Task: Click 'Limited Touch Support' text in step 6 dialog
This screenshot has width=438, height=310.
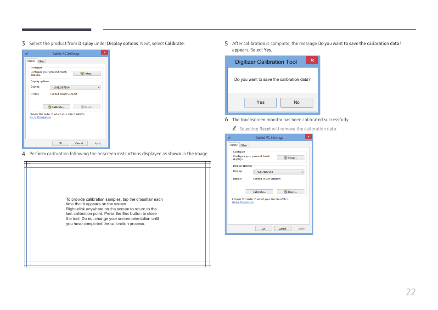Action: tap(267, 179)
